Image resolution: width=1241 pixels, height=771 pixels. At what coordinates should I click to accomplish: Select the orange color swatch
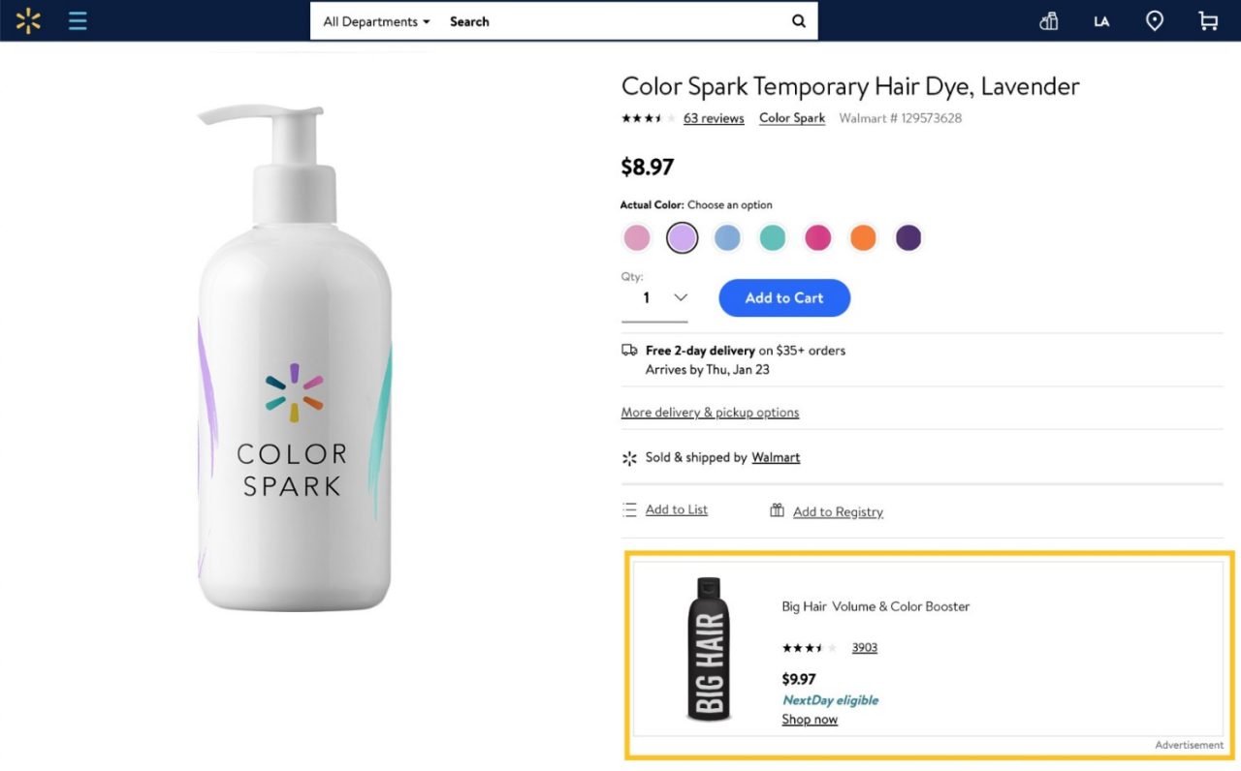point(863,237)
